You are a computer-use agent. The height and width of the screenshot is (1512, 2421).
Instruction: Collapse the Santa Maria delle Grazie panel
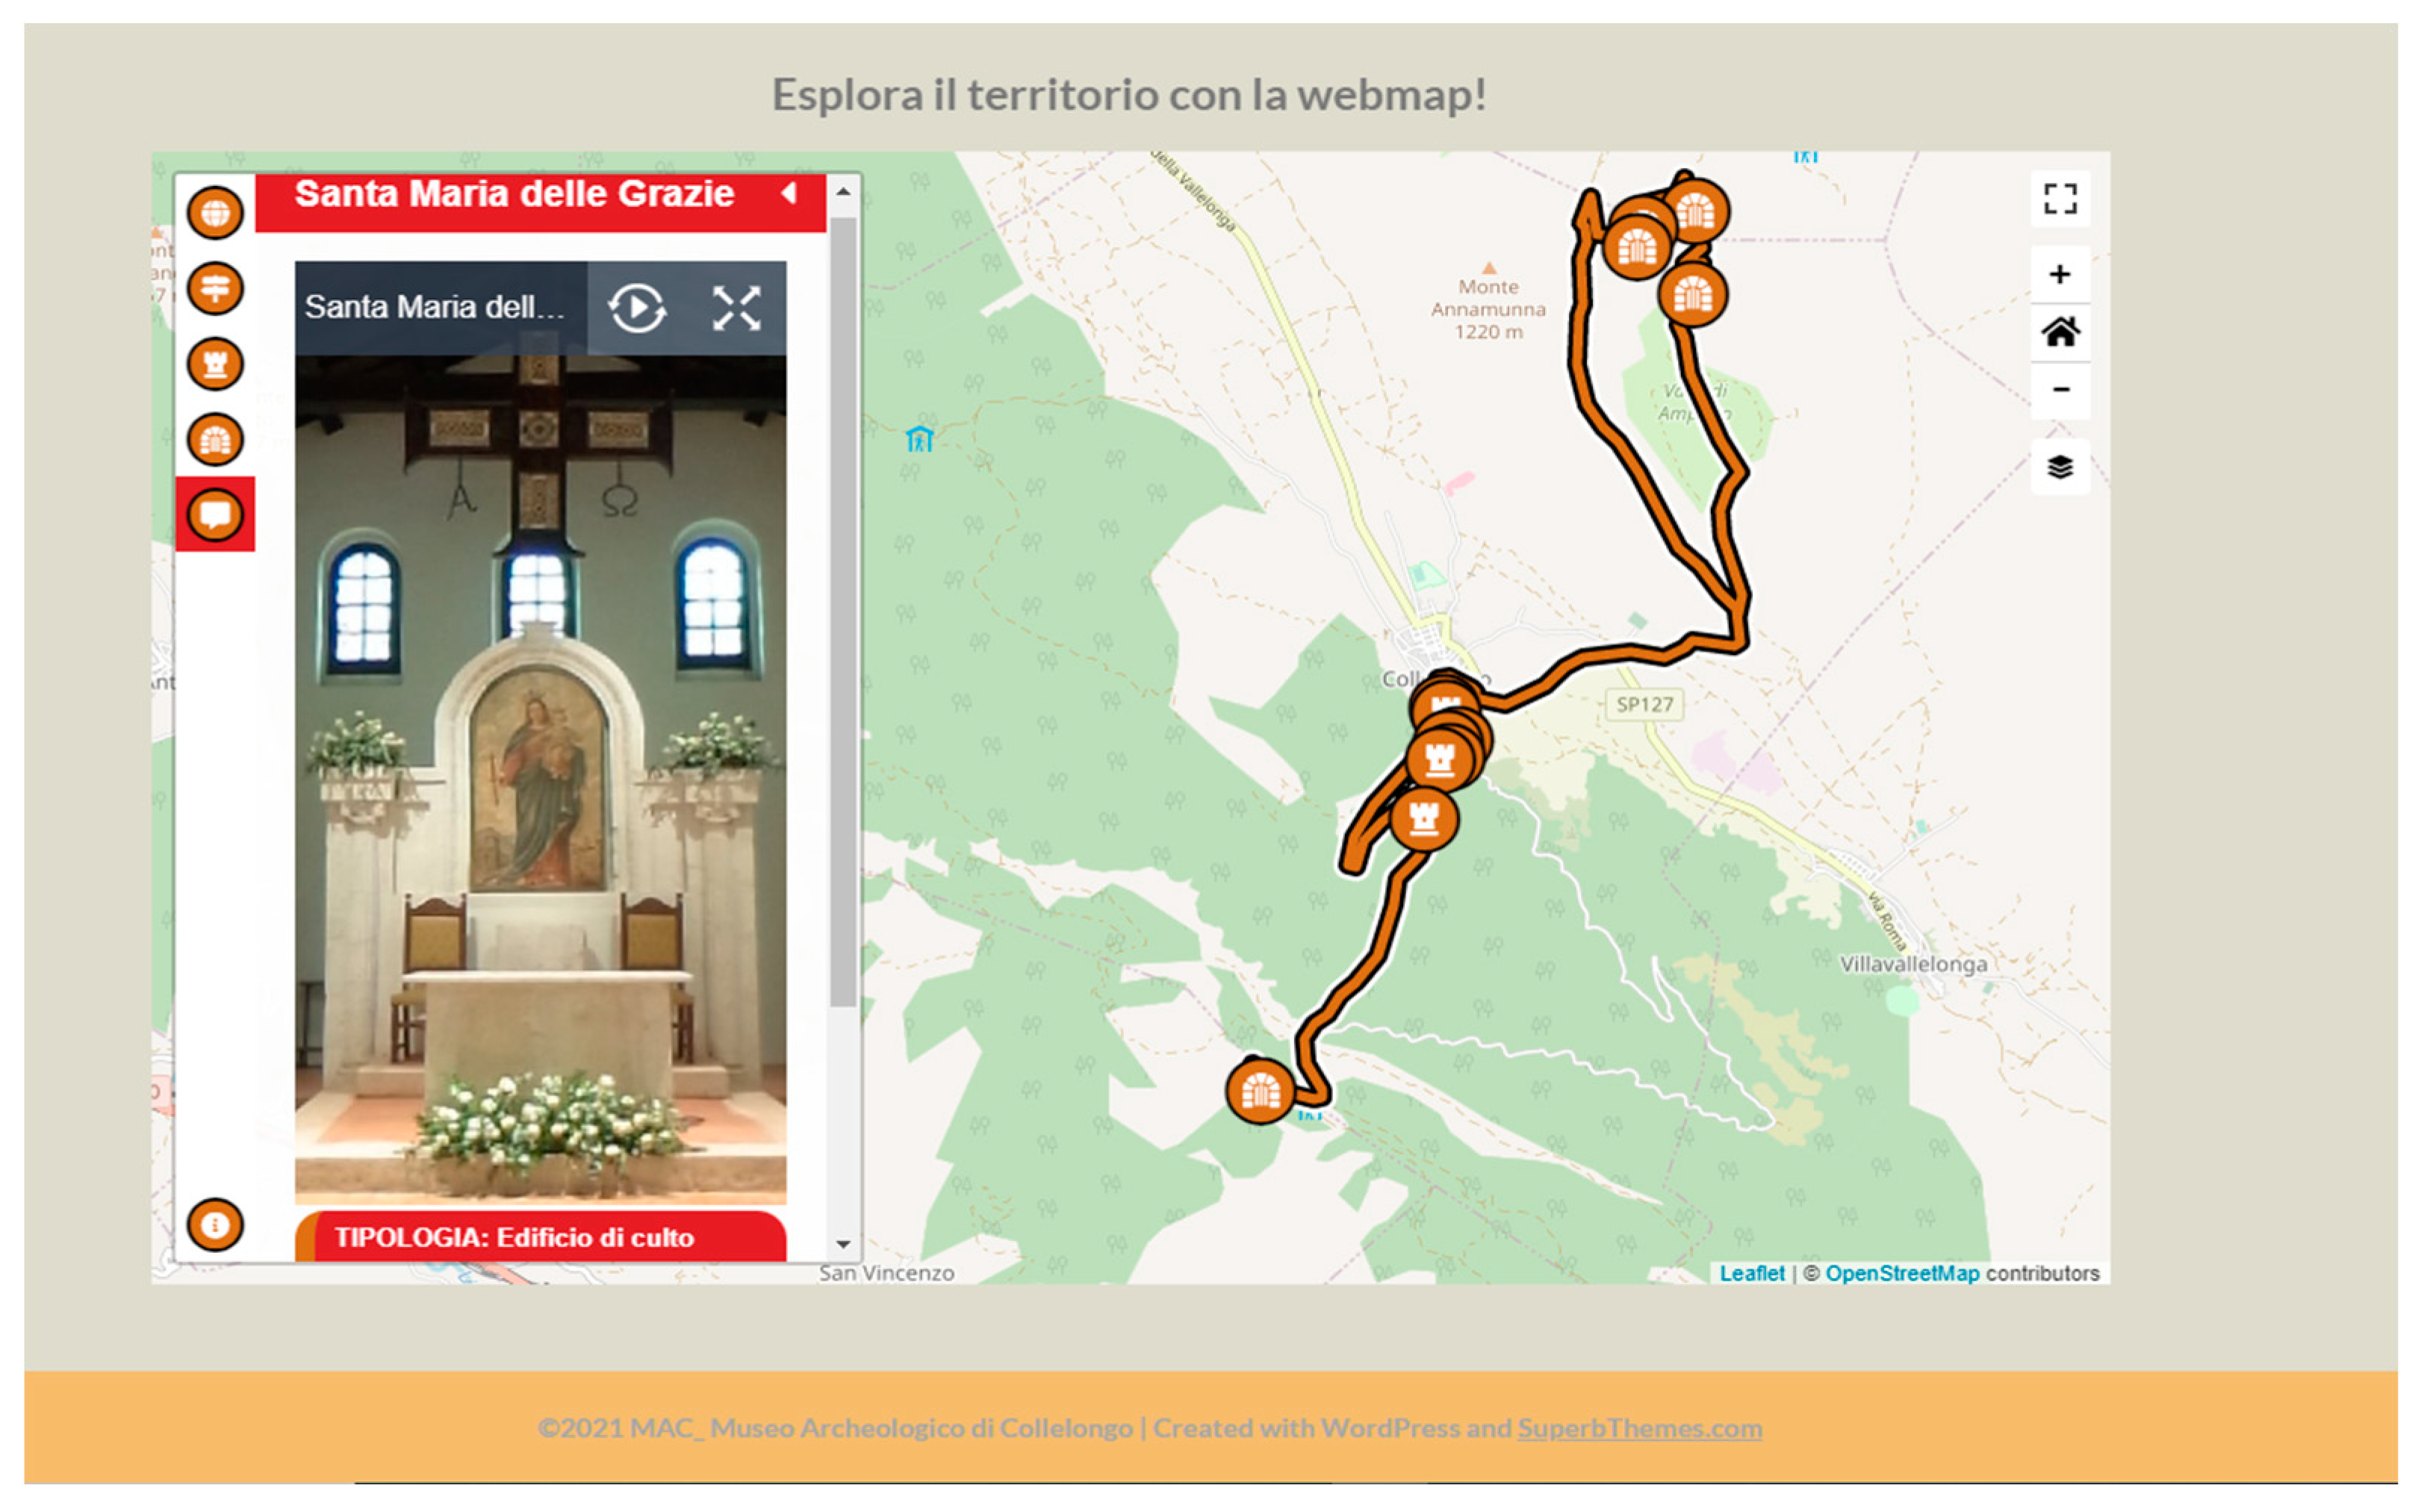789,193
